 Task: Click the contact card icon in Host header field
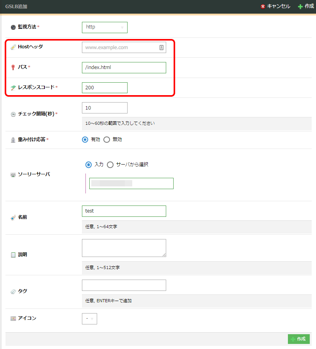coord(162,48)
